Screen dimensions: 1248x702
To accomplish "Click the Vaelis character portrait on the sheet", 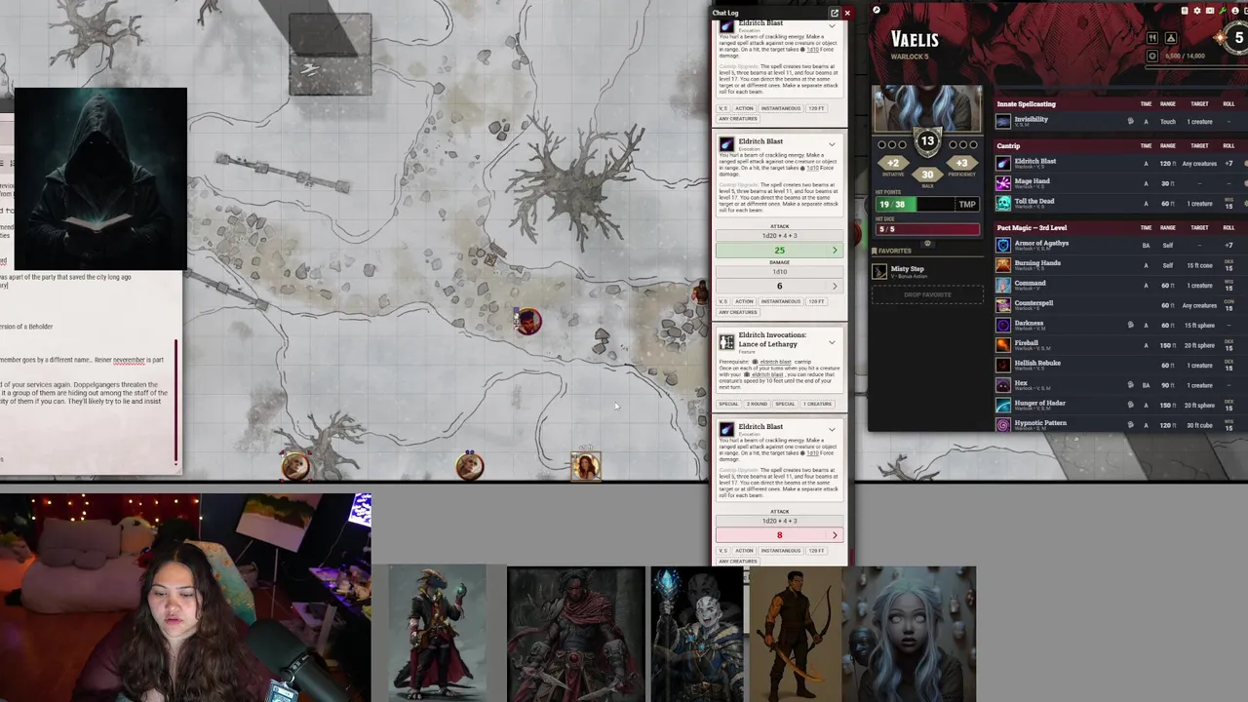I will click(x=927, y=107).
